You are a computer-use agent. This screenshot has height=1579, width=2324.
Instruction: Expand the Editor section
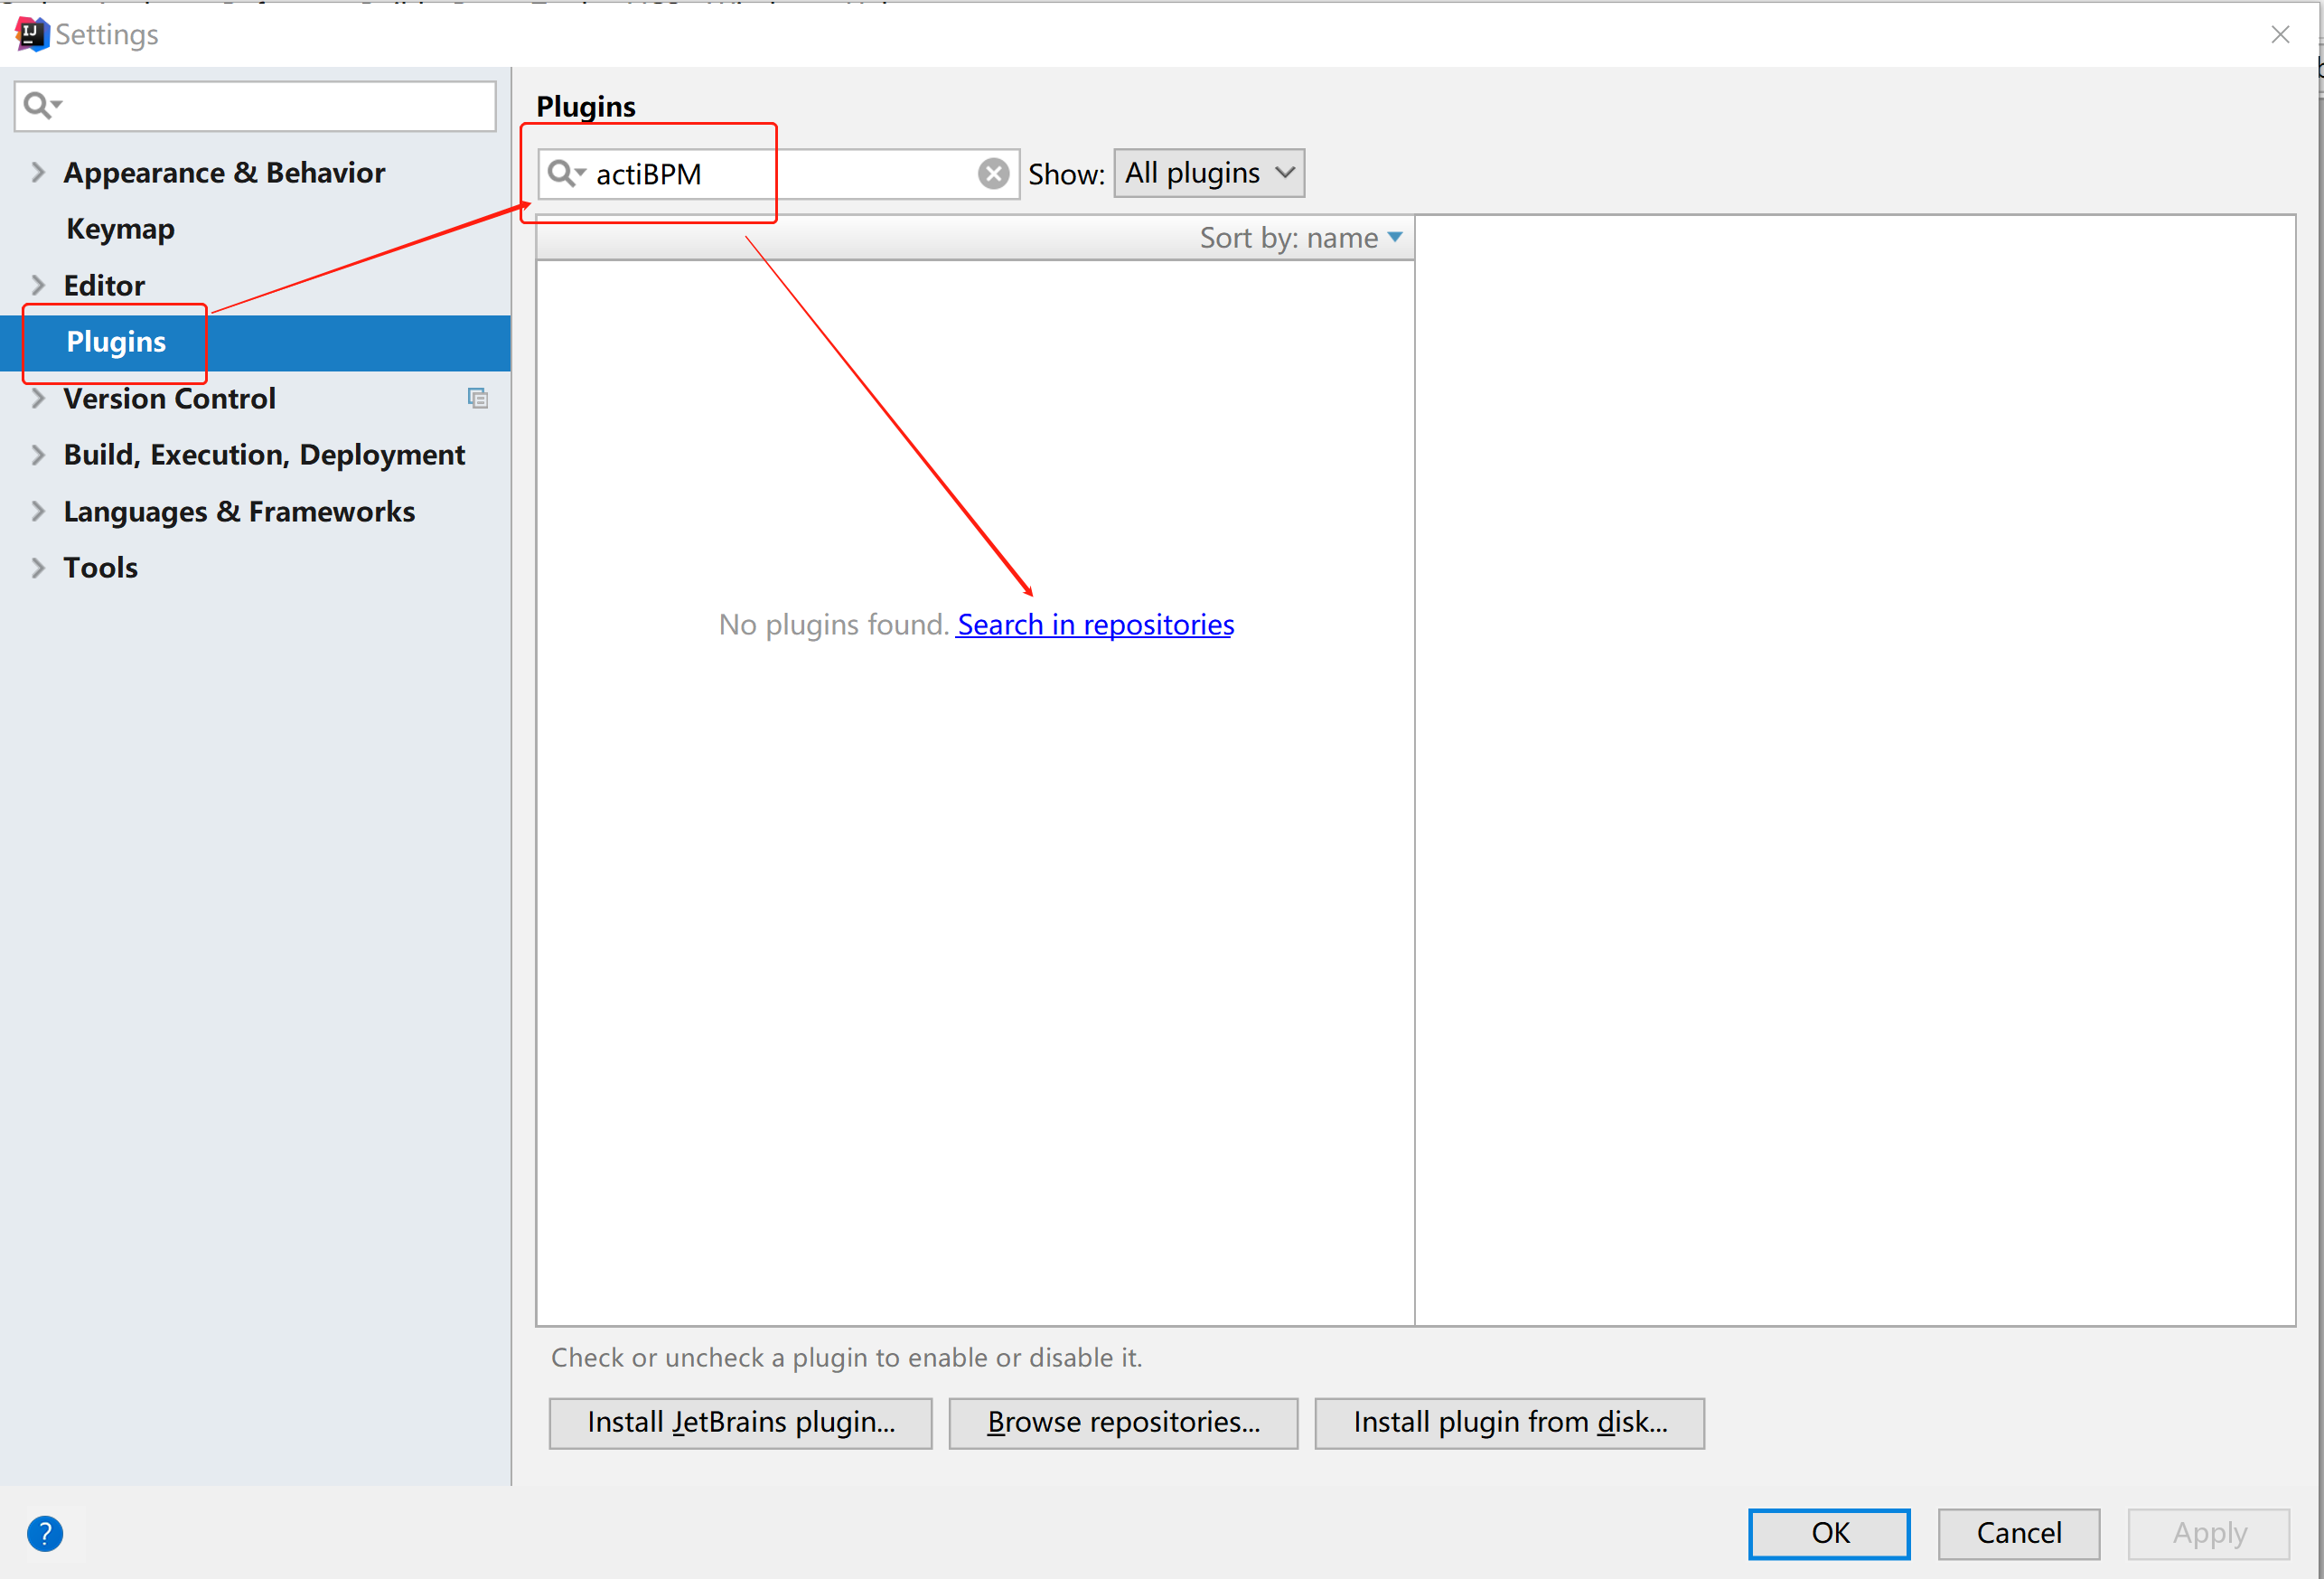point(39,284)
